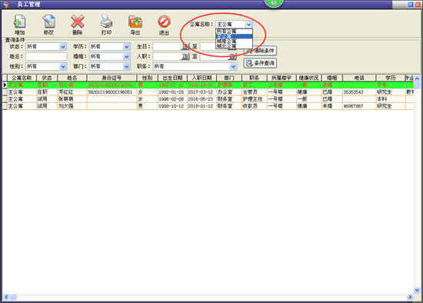Click the 本科 education cell

pos(391,99)
